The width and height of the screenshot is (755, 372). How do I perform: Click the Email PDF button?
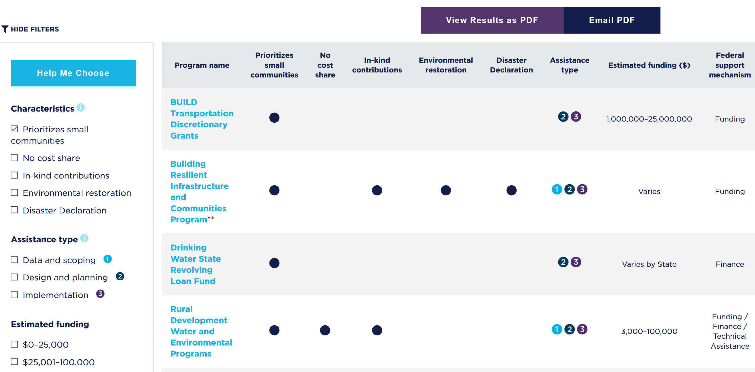click(612, 20)
